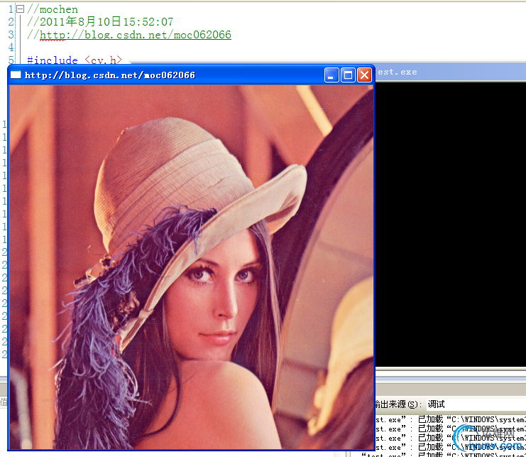Click the Lena image in the display window
This screenshot has width=526, height=457.
191,267
